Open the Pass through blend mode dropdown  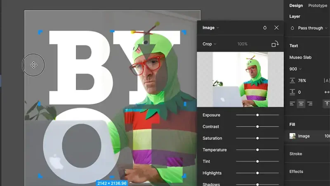[x=313, y=28]
